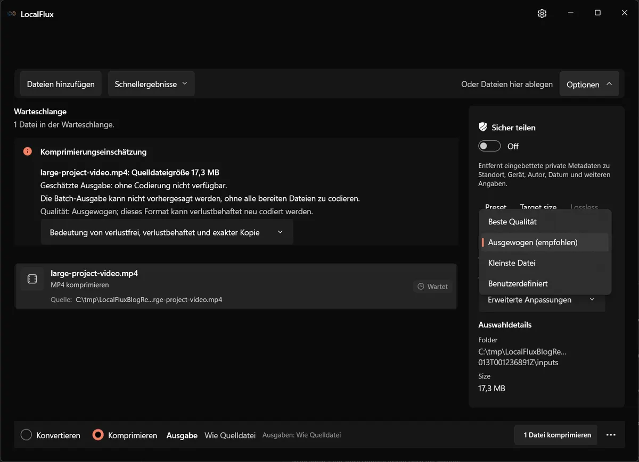Click the clock icon in Wartet badge
Screen dimensions: 639x462
click(x=421, y=287)
